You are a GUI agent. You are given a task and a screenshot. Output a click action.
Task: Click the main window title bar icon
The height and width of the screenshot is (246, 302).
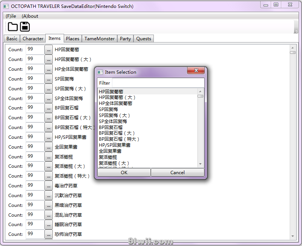[x=6, y=6]
